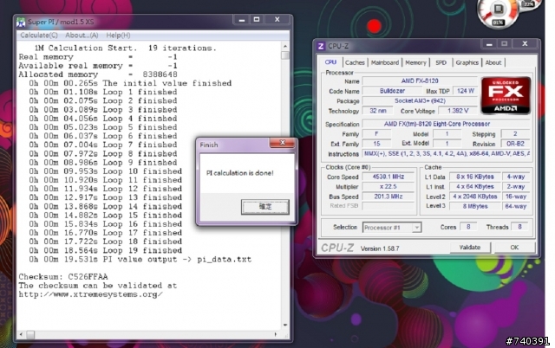Click the Level 2 value 4 x 2048 KBytes
The height and width of the screenshot is (348, 555).
474,197
